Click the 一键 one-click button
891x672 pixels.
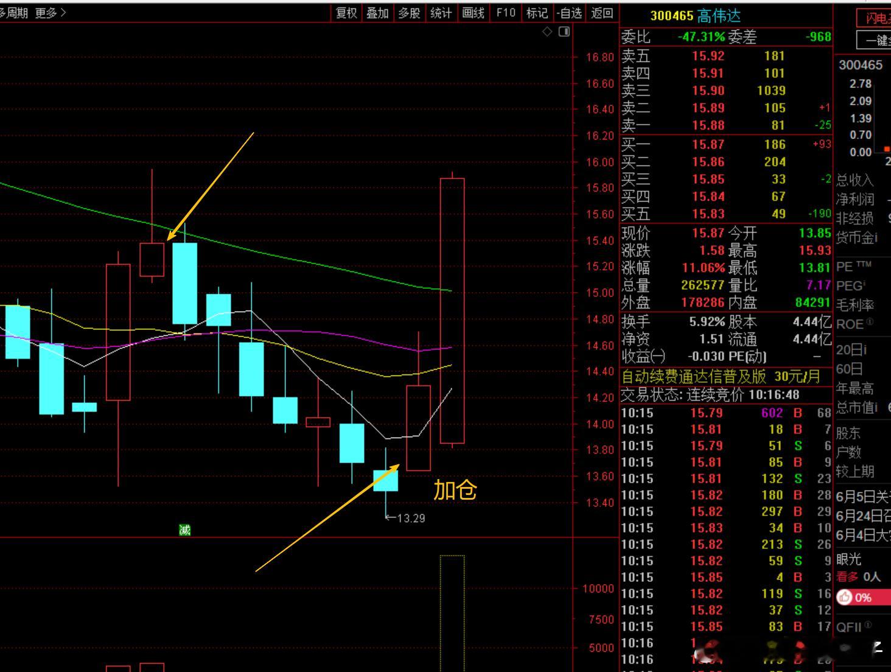pos(874,40)
